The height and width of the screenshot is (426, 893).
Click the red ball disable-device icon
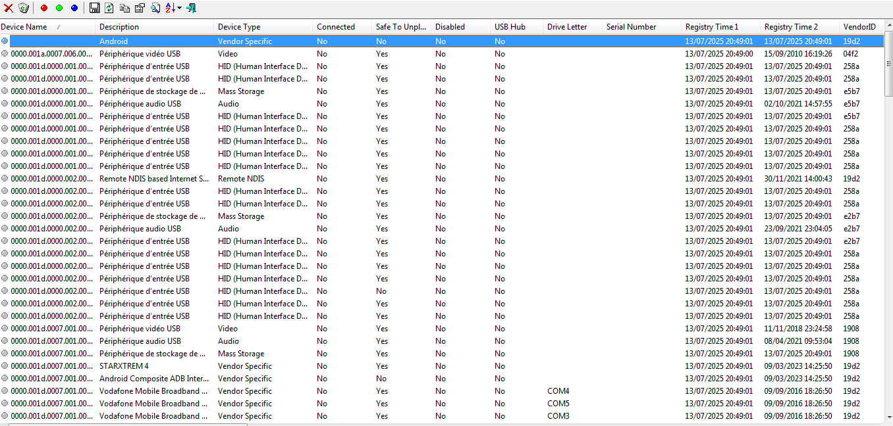tap(44, 8)
